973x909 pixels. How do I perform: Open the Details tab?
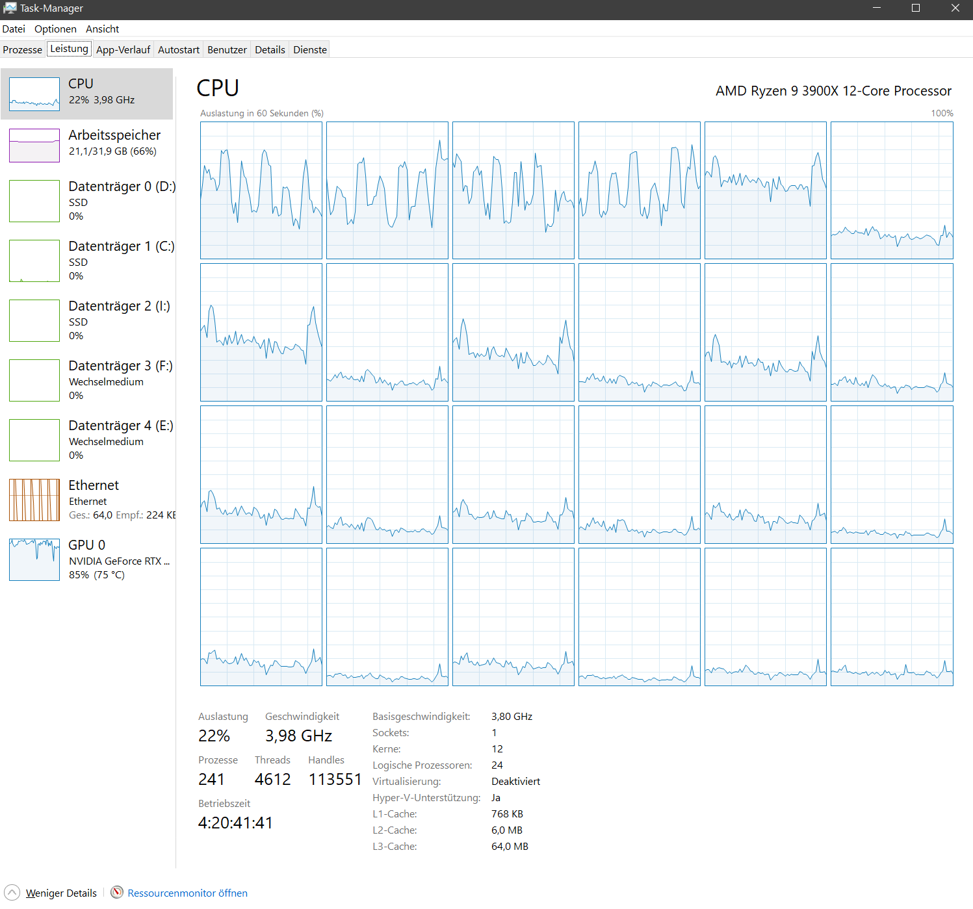coord(270,49)
